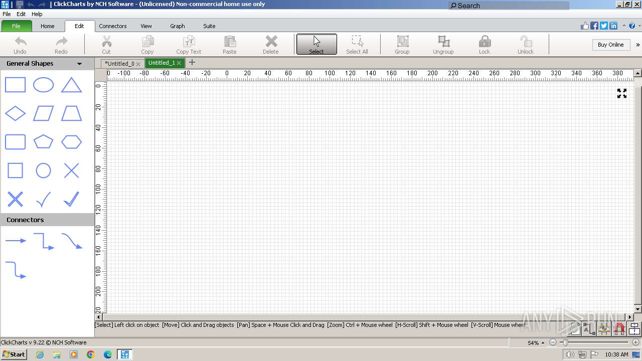Select the right-angle step connector
The width and height of the screenshot is (642, 361).
pos(44,241)
